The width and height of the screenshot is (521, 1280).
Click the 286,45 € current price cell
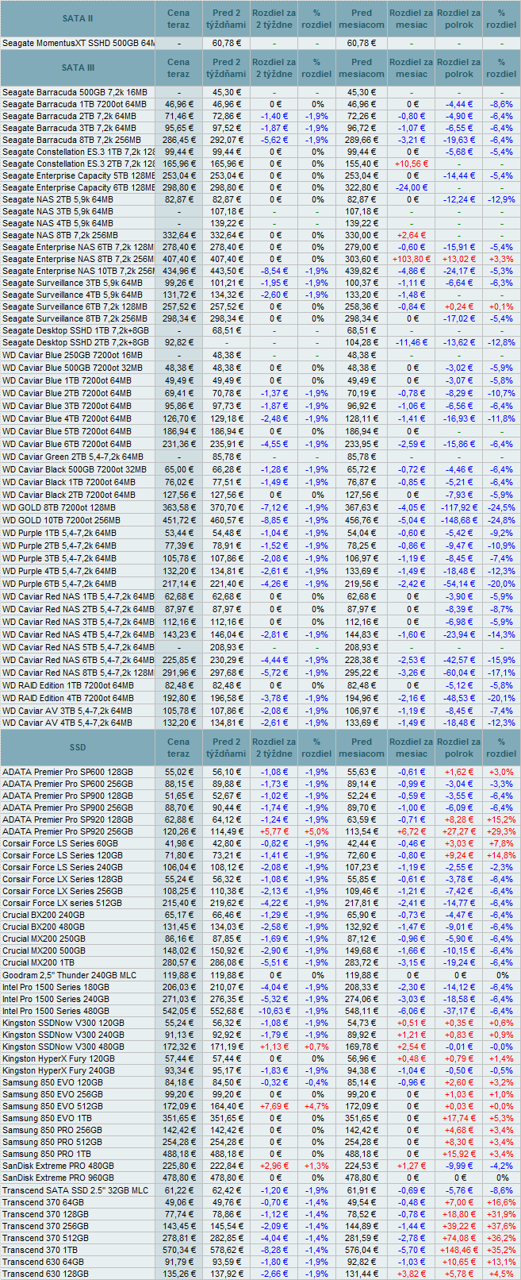[x=179, y=140]
